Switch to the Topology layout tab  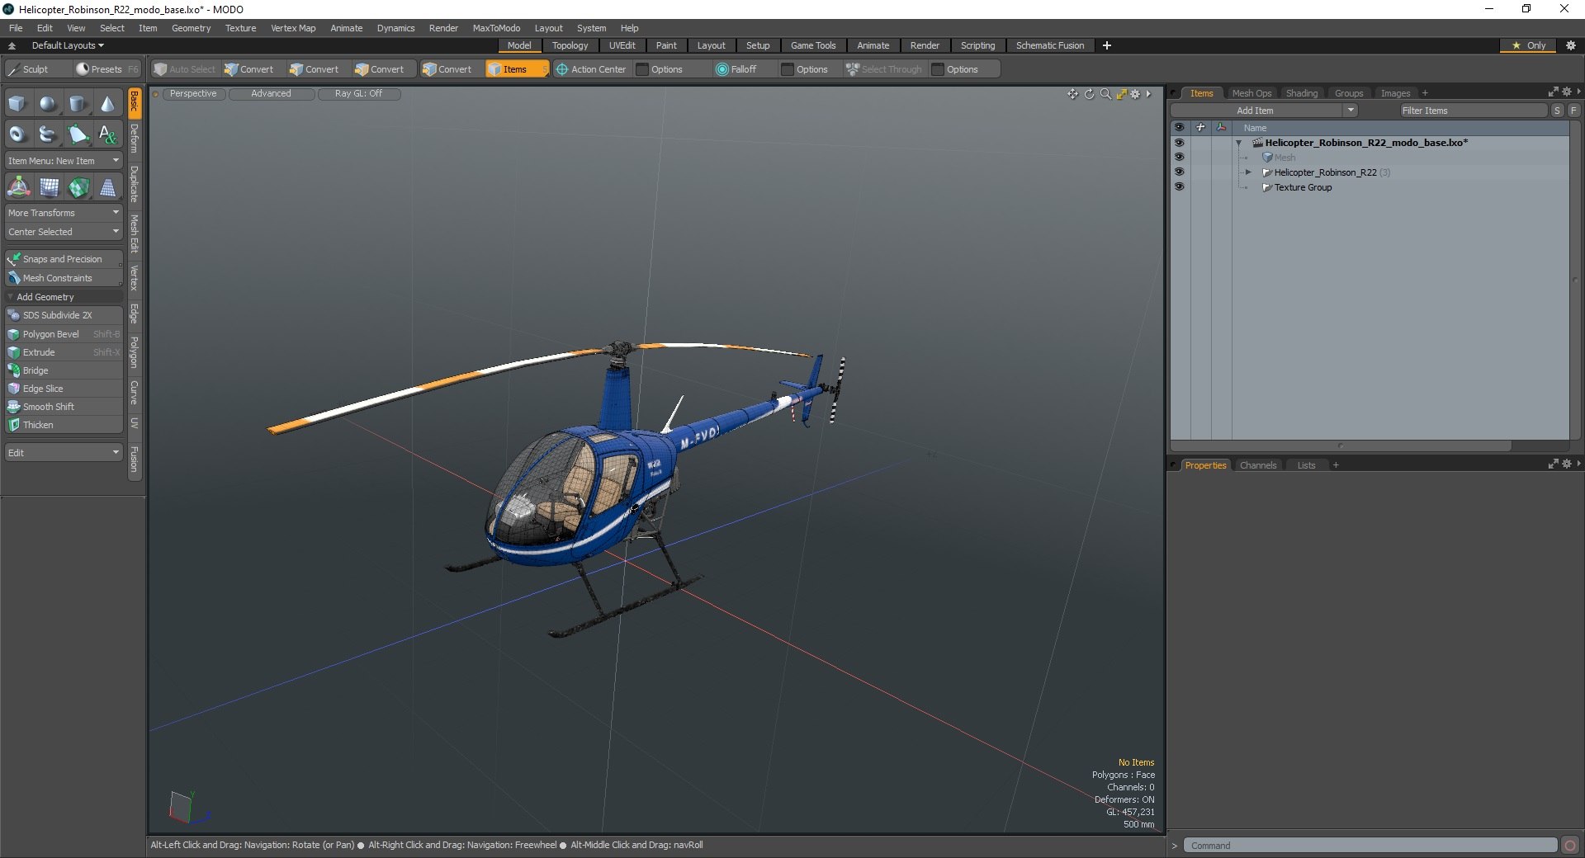(570, 45)
